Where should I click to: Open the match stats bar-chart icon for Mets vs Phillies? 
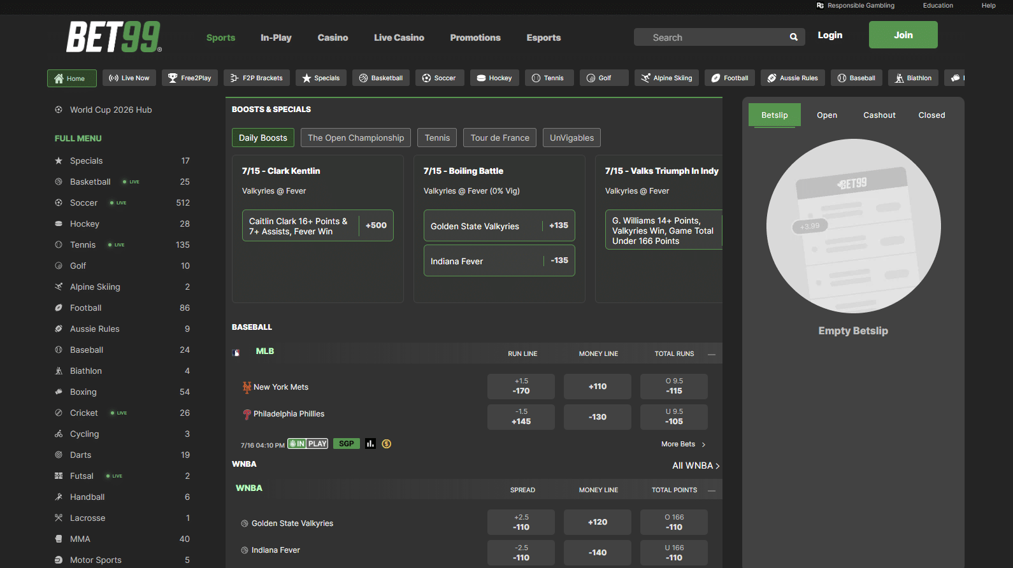pyautogui.click(x=370, y=444)
